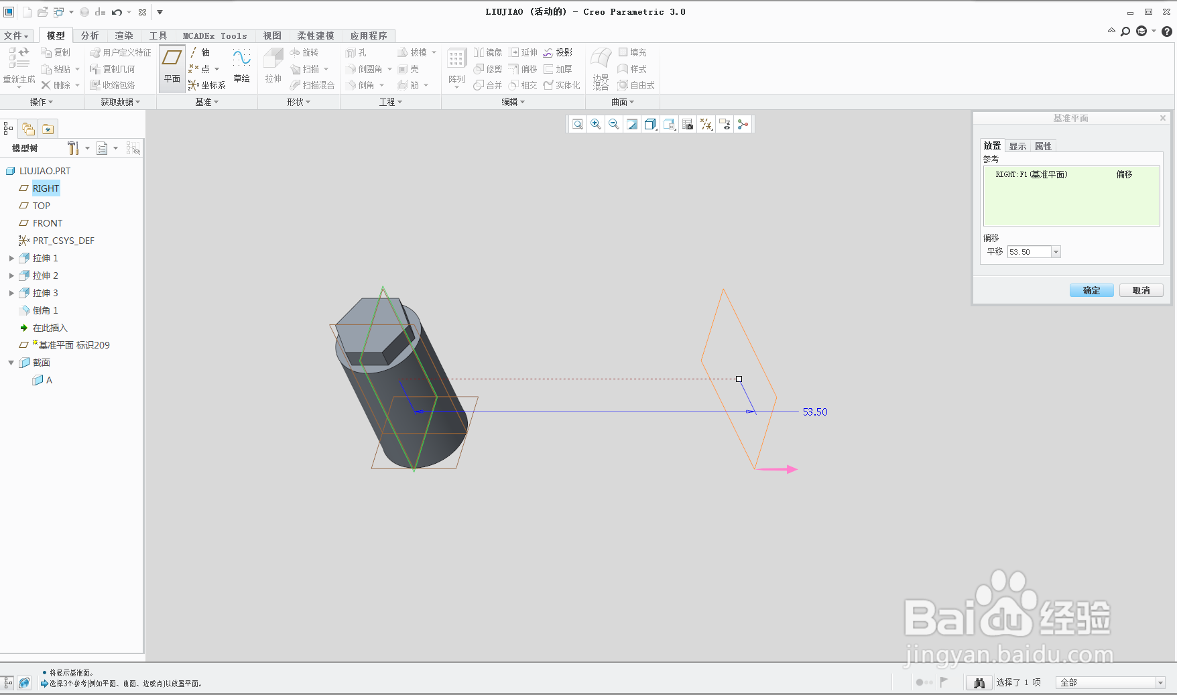Open the 属性 tab in datum plane dialog
Viewport: 1177px width, 695px height.
pyautogui.click(x=1043, y=146)
